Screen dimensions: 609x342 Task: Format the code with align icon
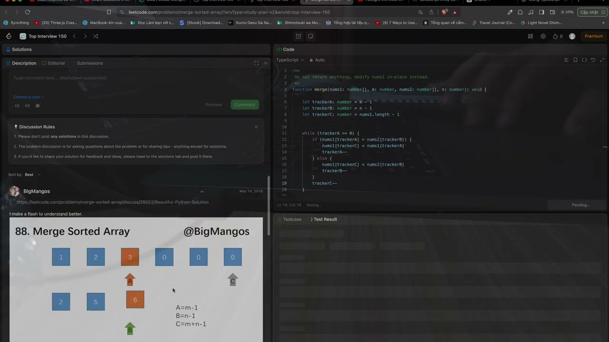(566, 60)
